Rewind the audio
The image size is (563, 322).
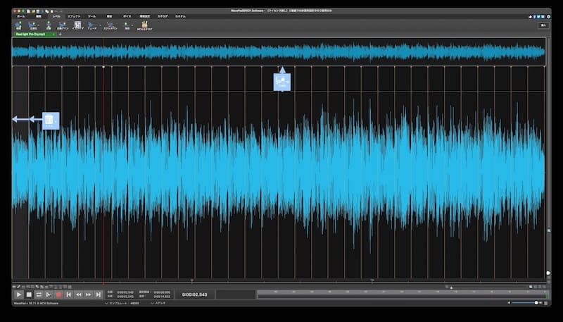pos(78,295)
